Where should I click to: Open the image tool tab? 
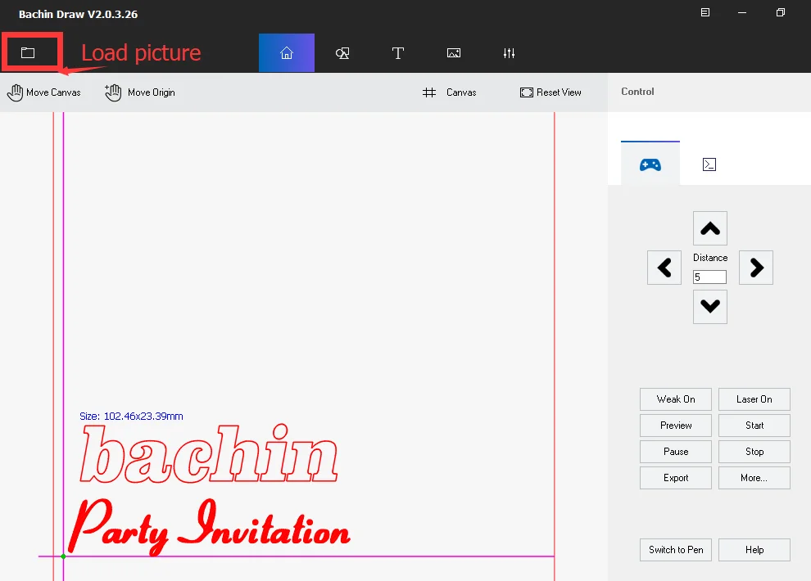[454, 52]
